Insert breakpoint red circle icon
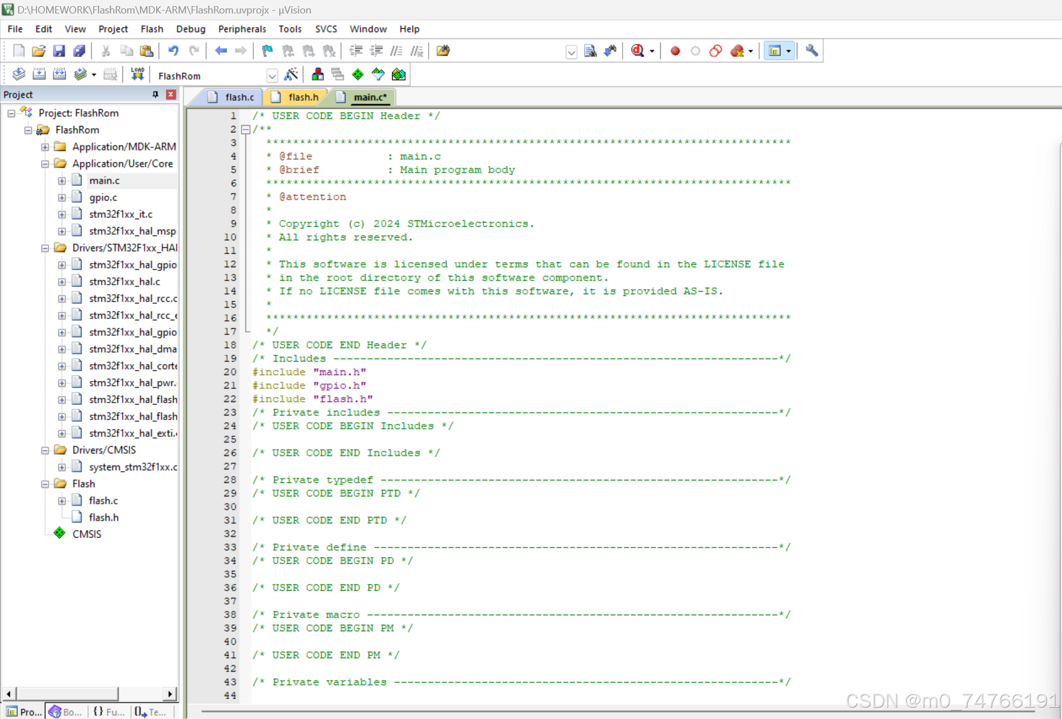 tap(675, 51)
